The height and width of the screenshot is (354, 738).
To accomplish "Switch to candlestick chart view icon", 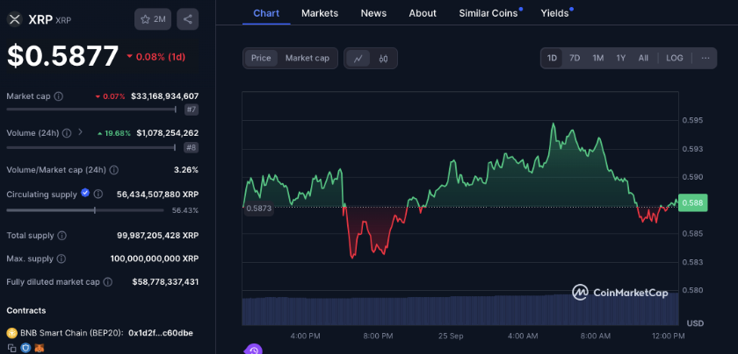I will tap(384, 59).
